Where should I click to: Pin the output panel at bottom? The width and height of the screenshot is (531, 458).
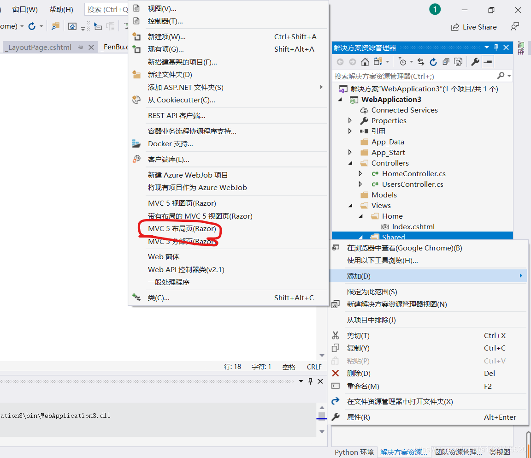coord(311,381)
